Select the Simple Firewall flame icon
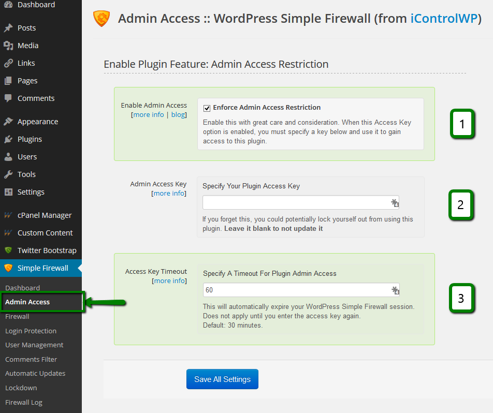Viewport: 493px width, 413px height. [8, 268]
